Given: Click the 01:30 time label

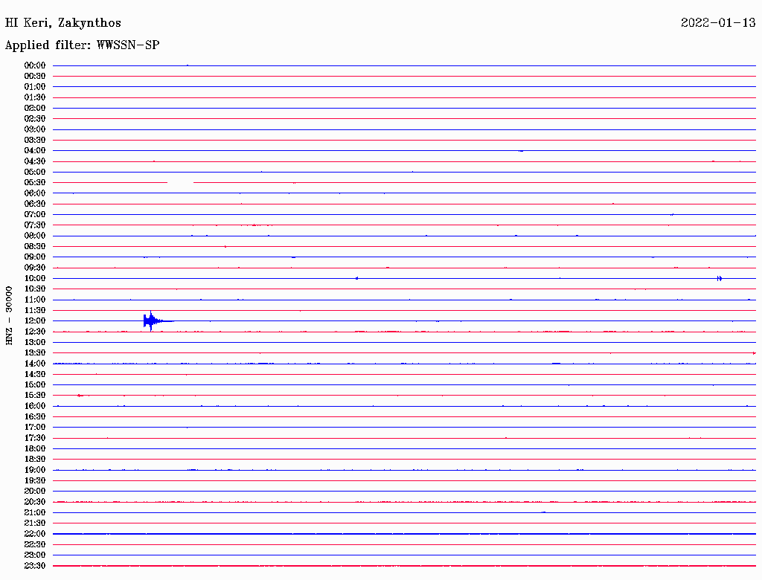Looking at the screenshot, I should pyautogui.click(x=35, y=97).
